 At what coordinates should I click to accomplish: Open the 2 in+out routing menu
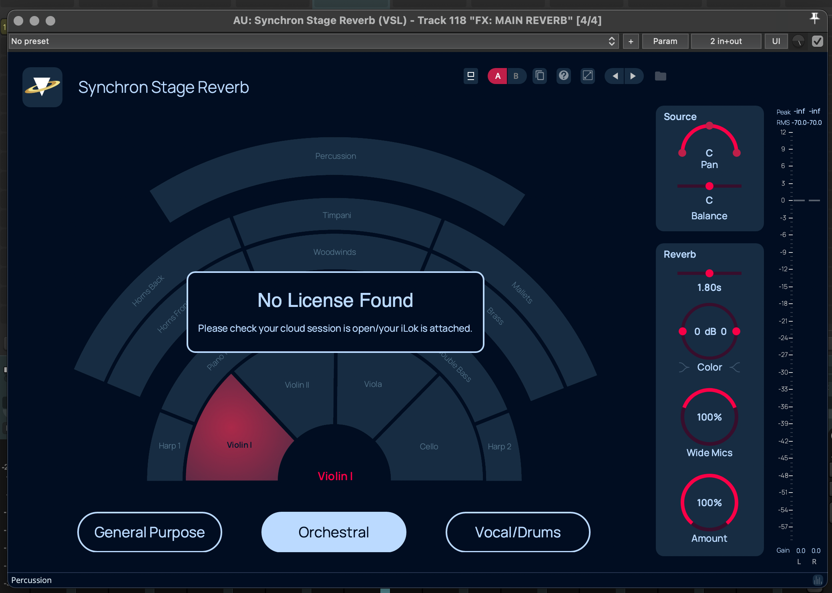click(726, 41)
